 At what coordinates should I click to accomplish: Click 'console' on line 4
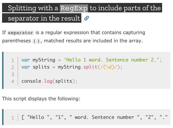31,81
